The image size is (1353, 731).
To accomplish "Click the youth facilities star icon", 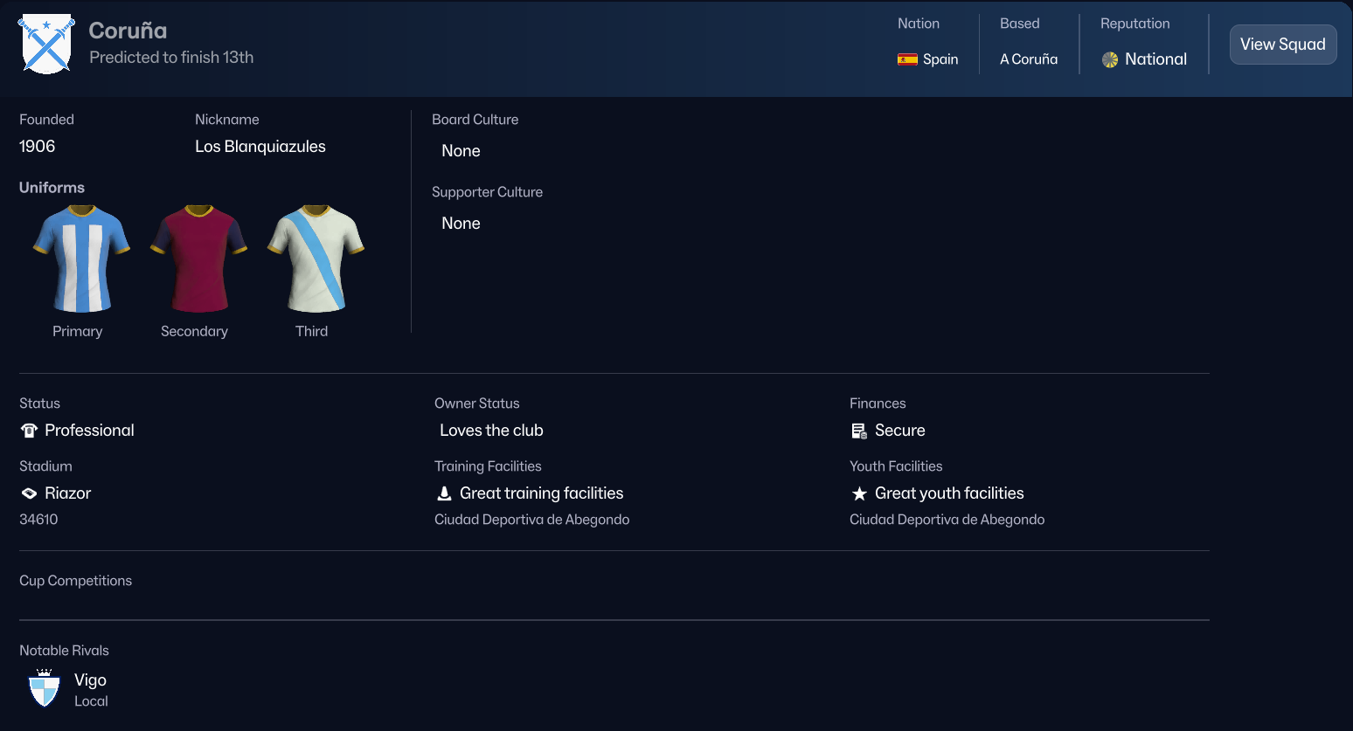I will (859, 493).
